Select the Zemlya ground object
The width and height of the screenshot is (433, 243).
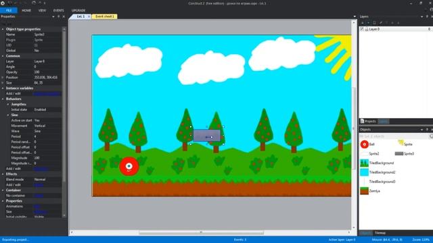[x=370, y=191]
